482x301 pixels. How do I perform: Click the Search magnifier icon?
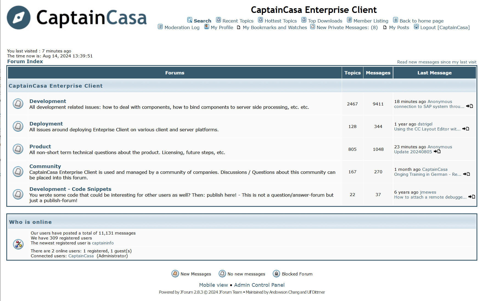(189, 20)
